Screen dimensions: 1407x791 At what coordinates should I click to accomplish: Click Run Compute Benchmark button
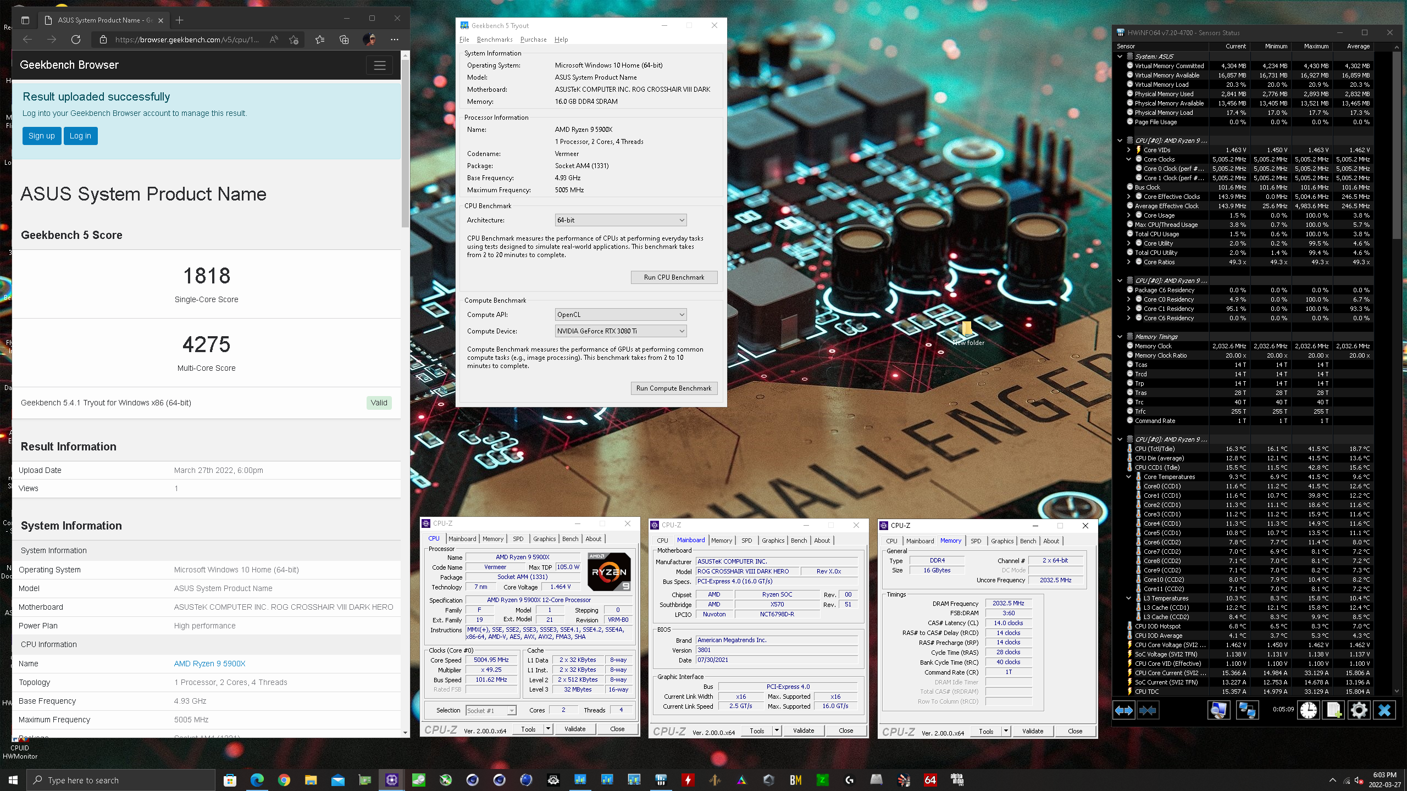coord(674,388)
